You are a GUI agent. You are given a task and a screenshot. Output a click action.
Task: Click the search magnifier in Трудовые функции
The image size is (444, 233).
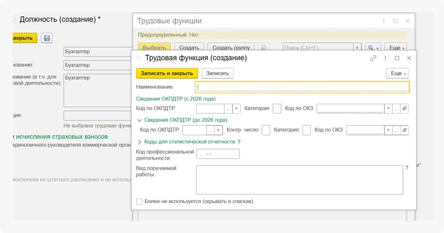pyautogui.click(x=372, y=47)
